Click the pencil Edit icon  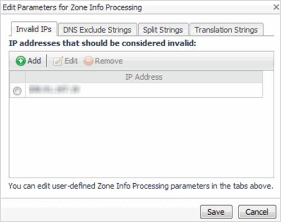58,61
